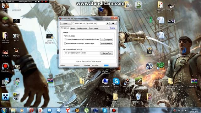
Task: Open the StreamCraft desktop icon
Action: (138, 6)
